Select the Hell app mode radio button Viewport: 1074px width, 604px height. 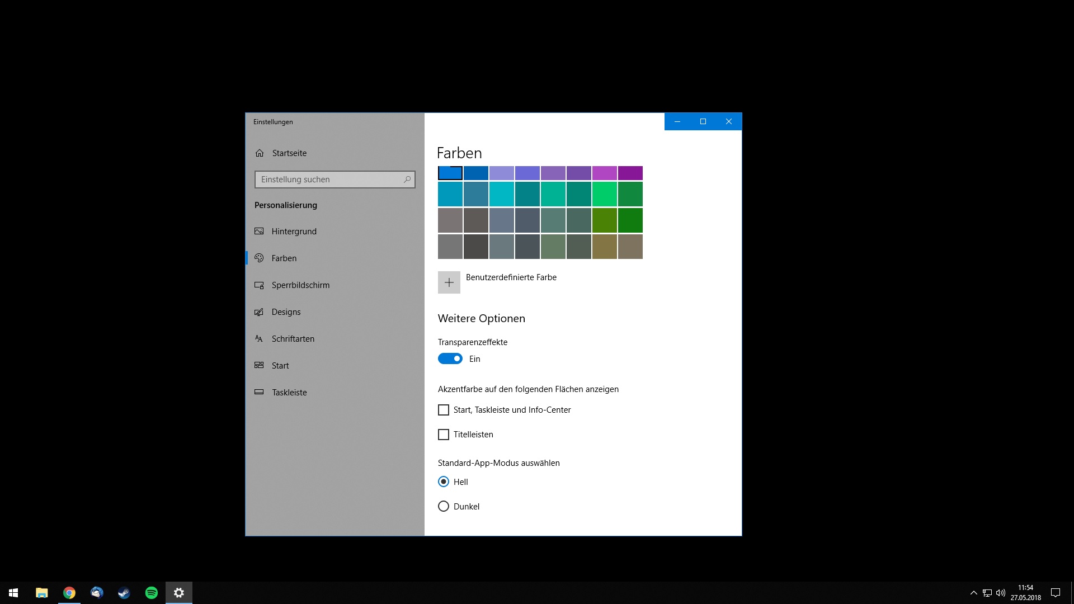444,482
